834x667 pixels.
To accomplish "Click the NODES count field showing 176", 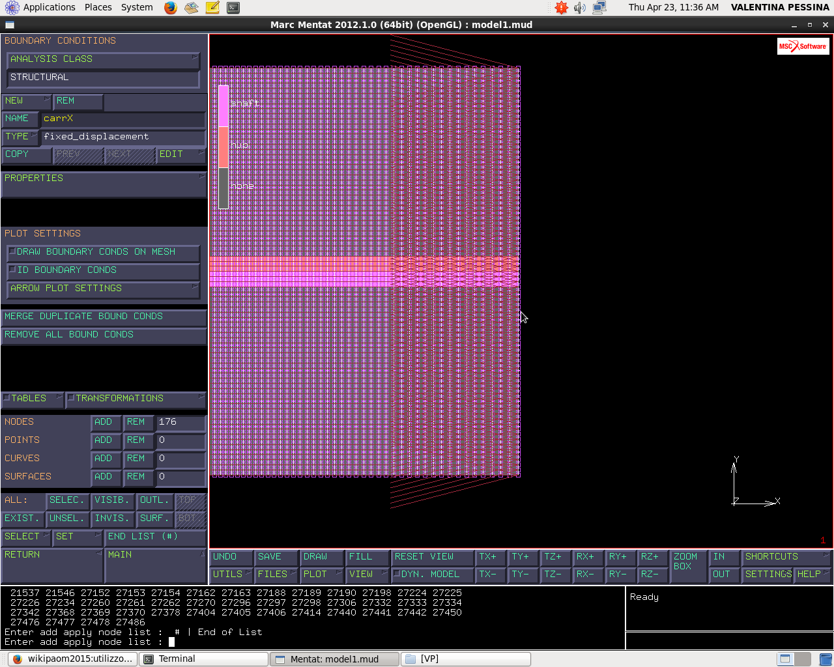I will 181,422.
